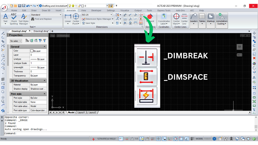This screenshot has height=145, width=258.
Task: Collapse the 3D Visualization section
Action: [x=45, y=81]
